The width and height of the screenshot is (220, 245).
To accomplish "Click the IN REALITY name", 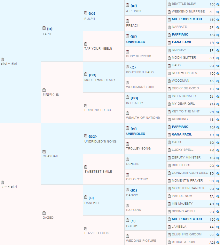I will pos(135,103).
